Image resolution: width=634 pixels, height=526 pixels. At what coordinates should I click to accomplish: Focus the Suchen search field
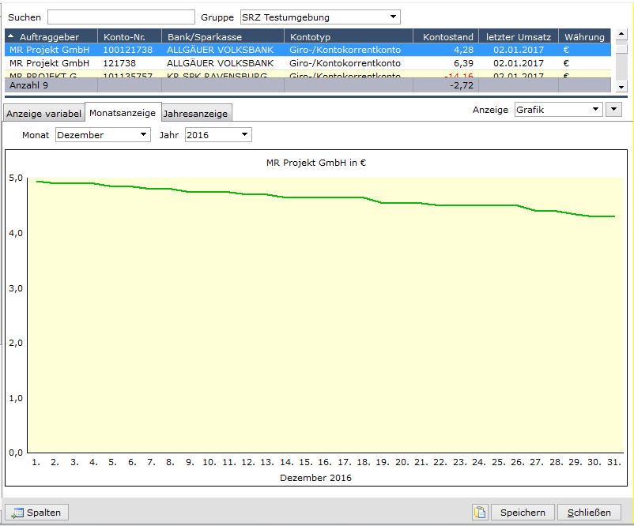pos(121,17)
